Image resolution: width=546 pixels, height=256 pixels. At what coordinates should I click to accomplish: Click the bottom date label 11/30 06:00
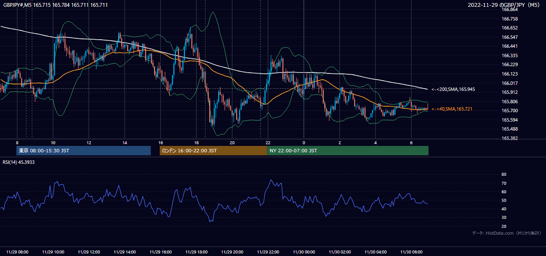tap(412, 252)
